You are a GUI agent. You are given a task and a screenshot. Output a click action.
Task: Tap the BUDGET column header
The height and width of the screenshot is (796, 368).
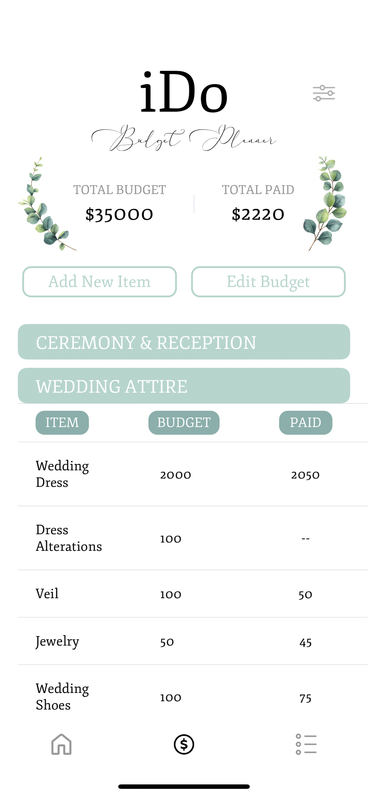184,423
